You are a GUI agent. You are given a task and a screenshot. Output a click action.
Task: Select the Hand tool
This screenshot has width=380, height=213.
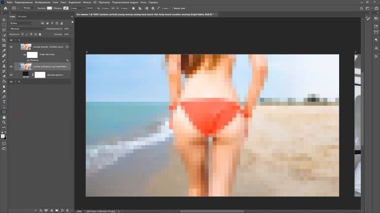4,117
